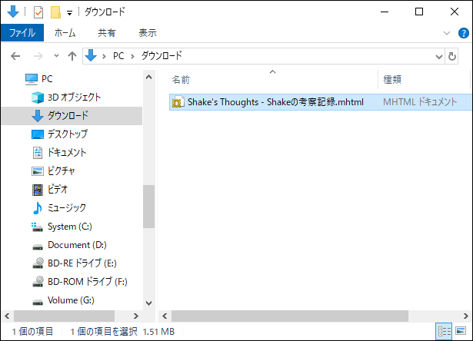Viewport: 473px width, 341px height.
Task: Open the blue Help question mark icon
Action: (463, 33)
